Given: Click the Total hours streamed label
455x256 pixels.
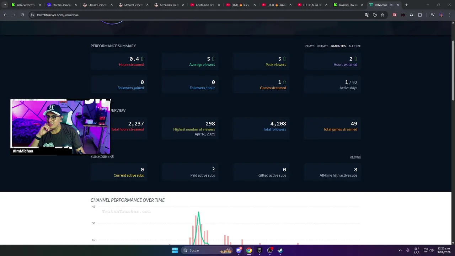Looking at the screenshot, I should [x=128, y=129].
